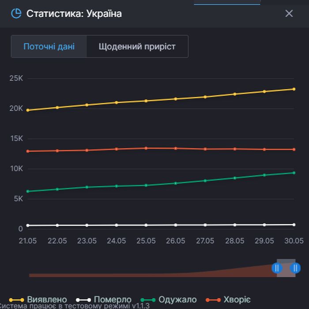Image resolution: width=309 pixels, height=309 pixels.
Task: Click the pie chart statistics icon
Action: 16,13
